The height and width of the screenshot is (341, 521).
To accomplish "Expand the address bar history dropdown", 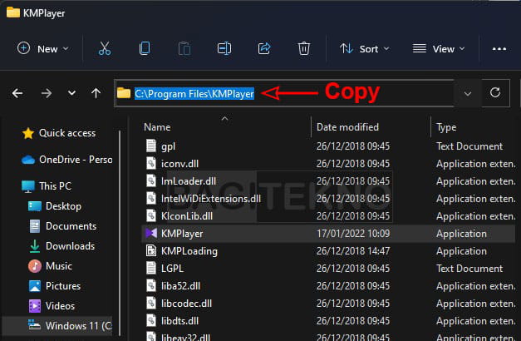I will coord(468,93).
